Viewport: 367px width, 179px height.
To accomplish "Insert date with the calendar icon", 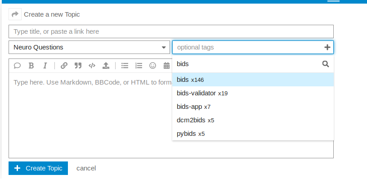I will [x=167, y=66].
